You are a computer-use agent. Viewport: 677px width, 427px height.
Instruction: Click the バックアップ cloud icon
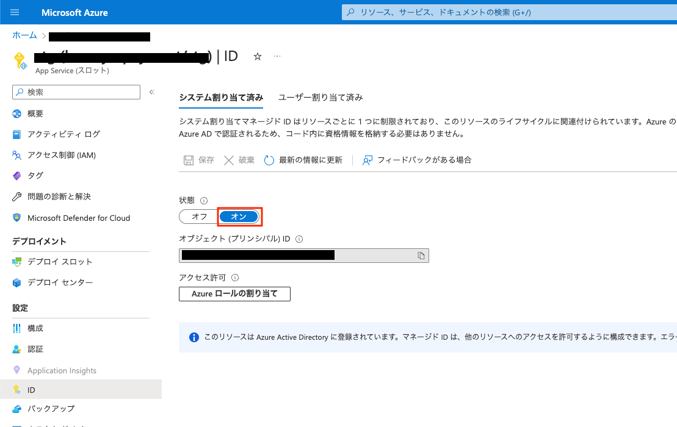pyautogui.click(x=17, y=409)
